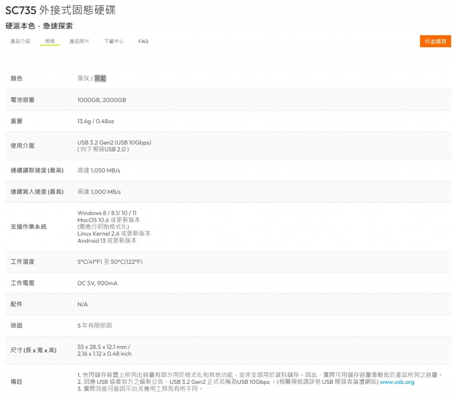
Task: Click the orange 何處購買 button
Action: [435, 41]
